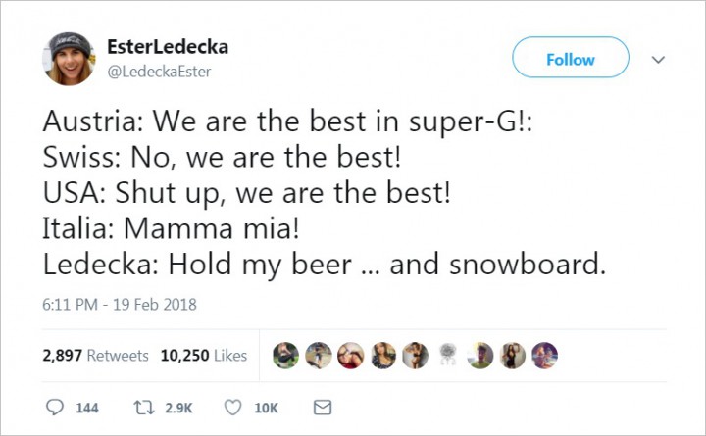The height and width of the screenshot is (436, 706).
Task: Click the 10K likes count
Action: click(266, 409)
